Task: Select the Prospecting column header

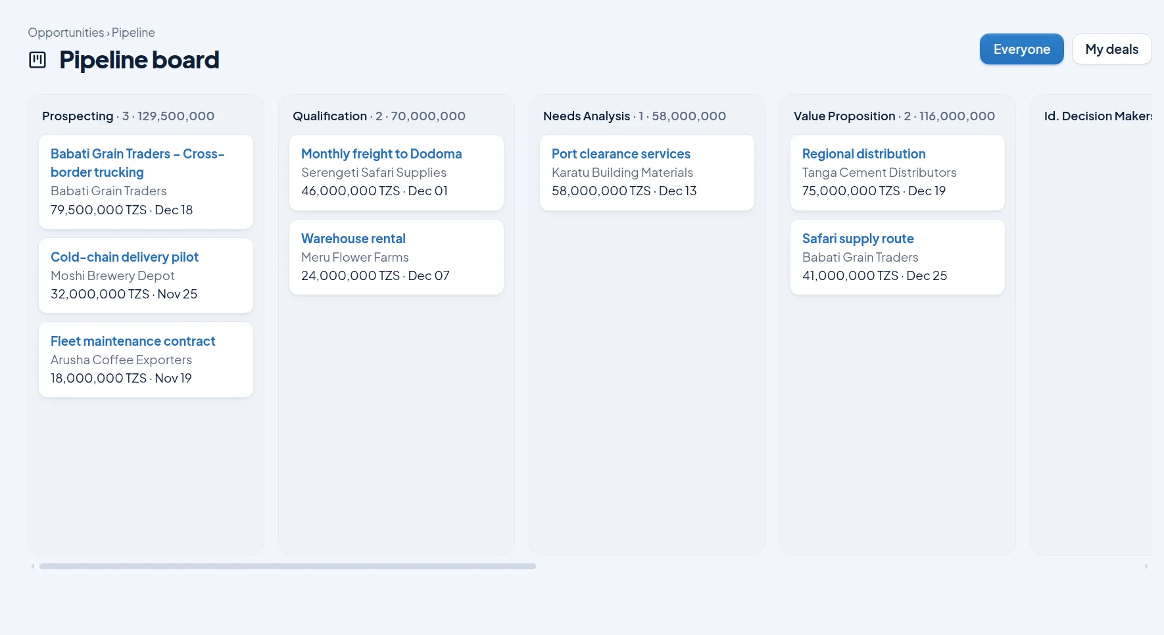Action: [x=128, y=116]
